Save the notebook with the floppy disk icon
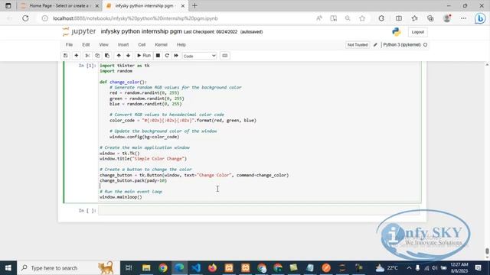Viewport: 490px width, 275px height. (65, 56)
